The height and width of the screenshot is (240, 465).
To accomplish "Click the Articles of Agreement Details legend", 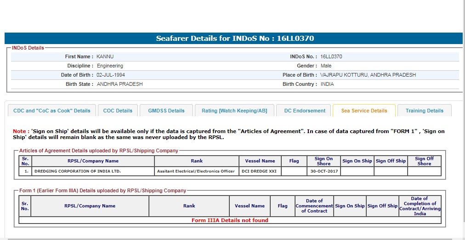I will (99, 151).
